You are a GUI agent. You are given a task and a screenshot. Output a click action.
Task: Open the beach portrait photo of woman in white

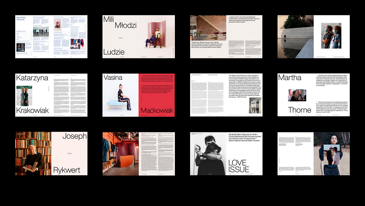click(332, 153)
